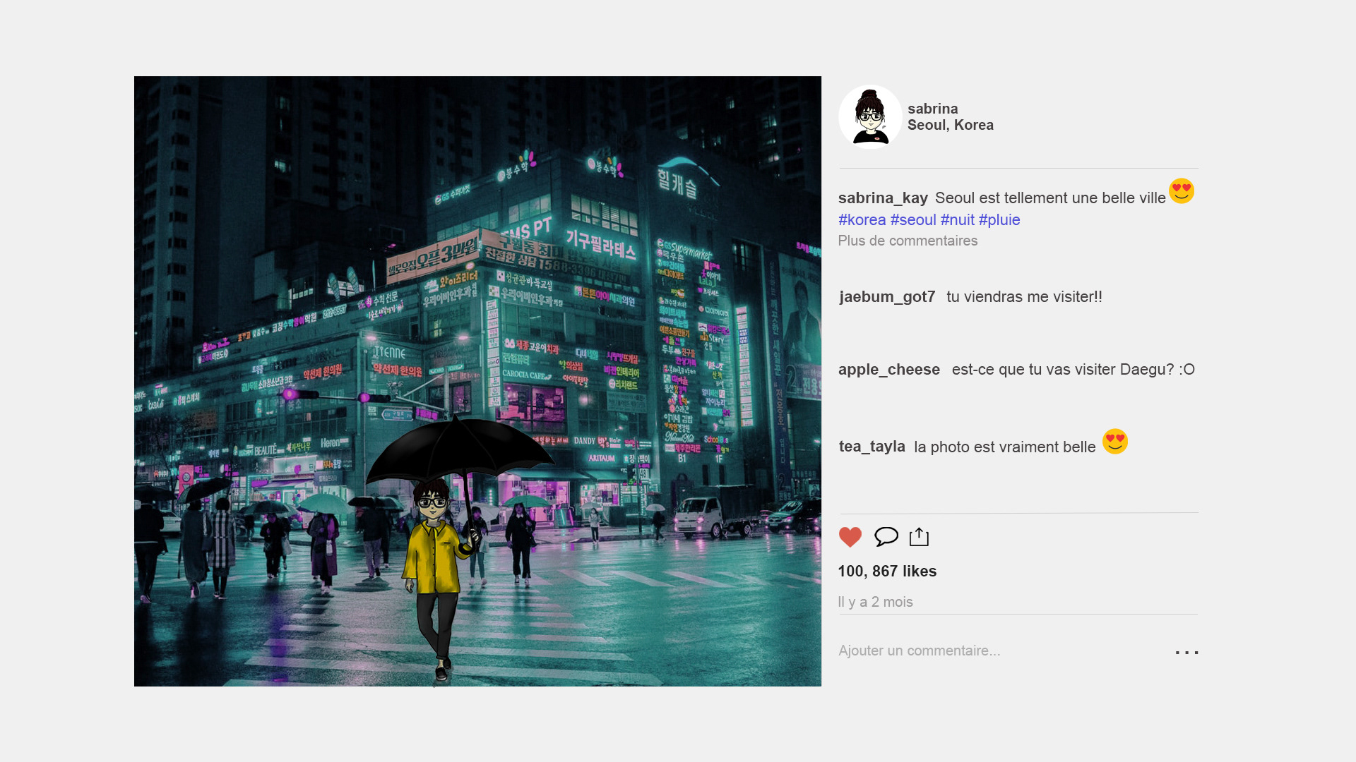View the 100, 867 likes list
1356x762 pixels.
[887, 571]
